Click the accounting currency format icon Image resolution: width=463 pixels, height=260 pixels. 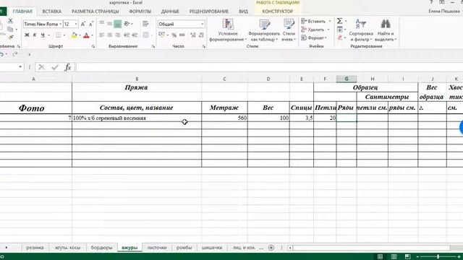pos(161,35)
